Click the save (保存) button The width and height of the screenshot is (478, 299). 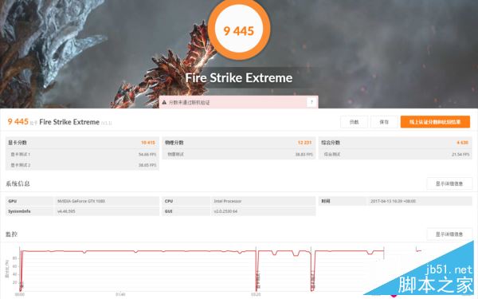point(384,122)
